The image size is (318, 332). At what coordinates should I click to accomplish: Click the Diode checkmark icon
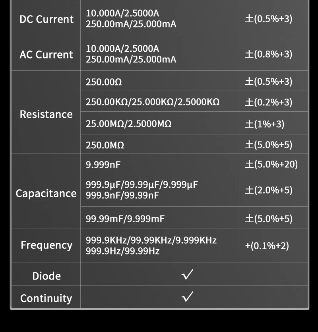187,274
